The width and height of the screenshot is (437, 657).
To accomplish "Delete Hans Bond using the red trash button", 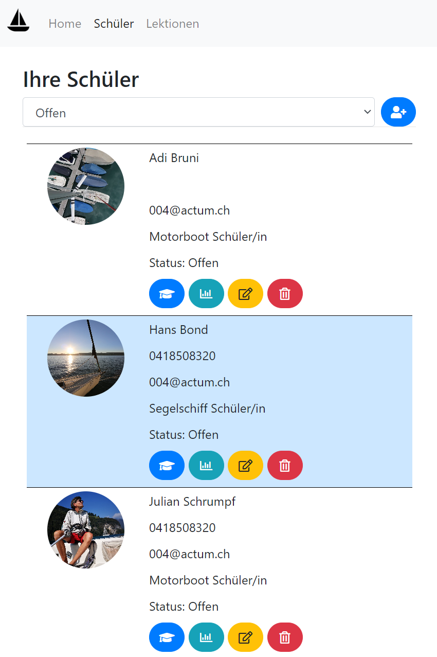I will (x=285, y=466).
